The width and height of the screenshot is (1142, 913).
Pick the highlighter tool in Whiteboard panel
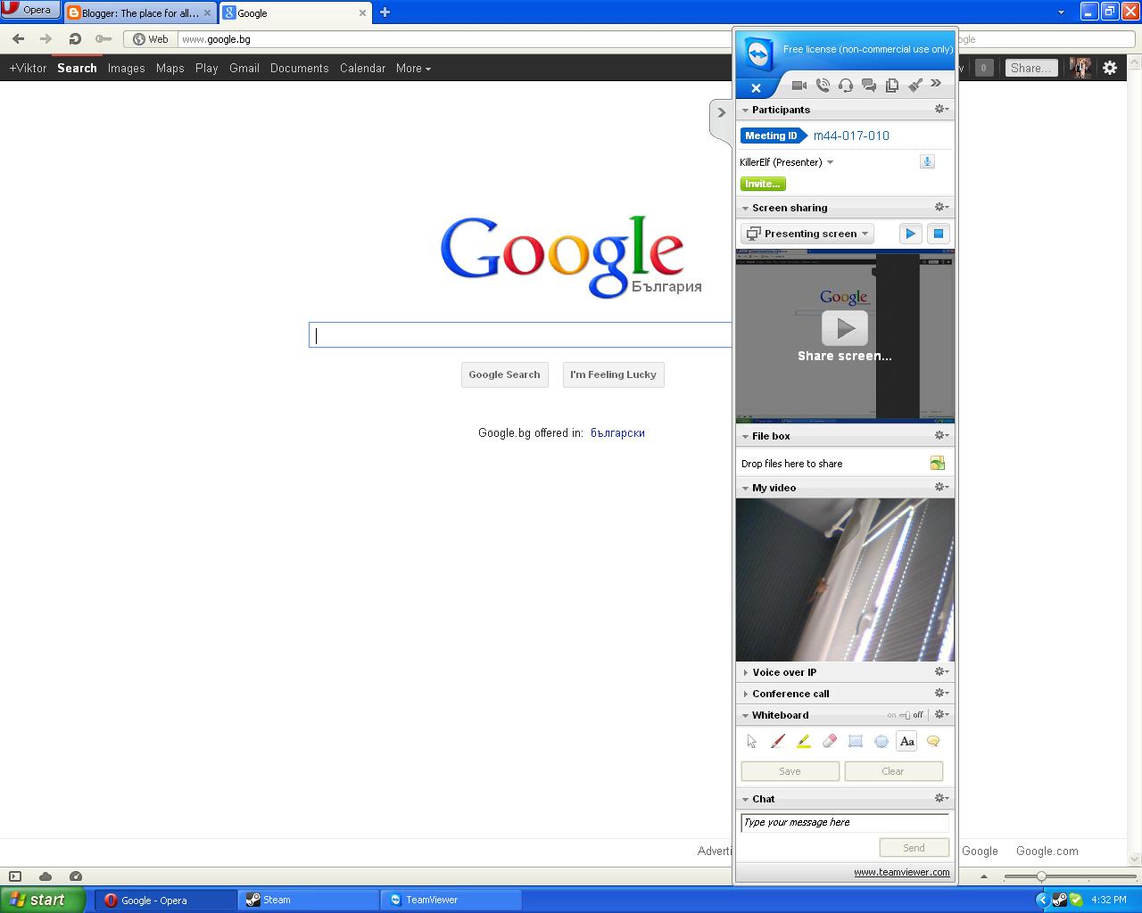[x=803, y=741]
